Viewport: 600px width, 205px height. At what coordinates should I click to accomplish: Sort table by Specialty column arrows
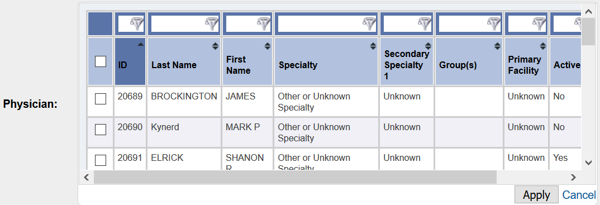[373, 46]
